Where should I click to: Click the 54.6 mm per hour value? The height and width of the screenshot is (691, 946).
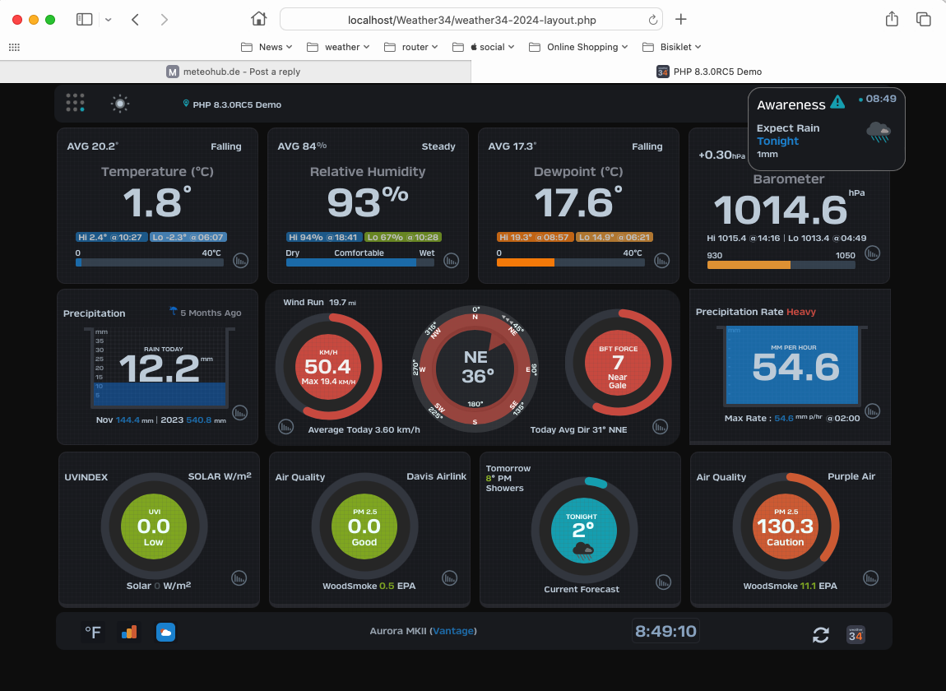[795, 367]
